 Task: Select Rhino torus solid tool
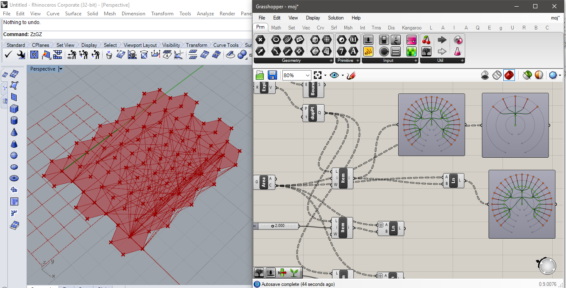[x=14, y=178]
